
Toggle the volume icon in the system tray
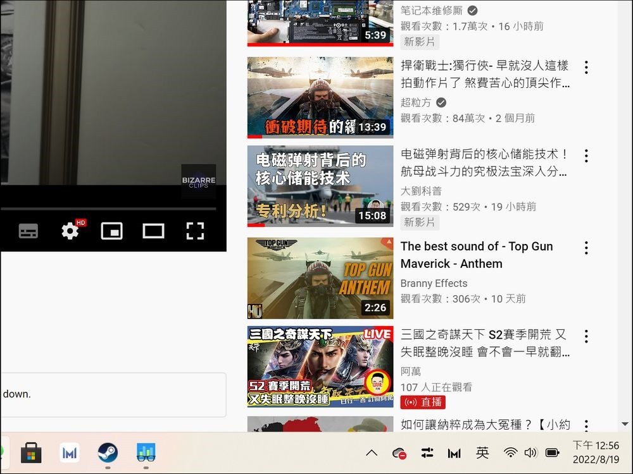(x=530, y=453)
